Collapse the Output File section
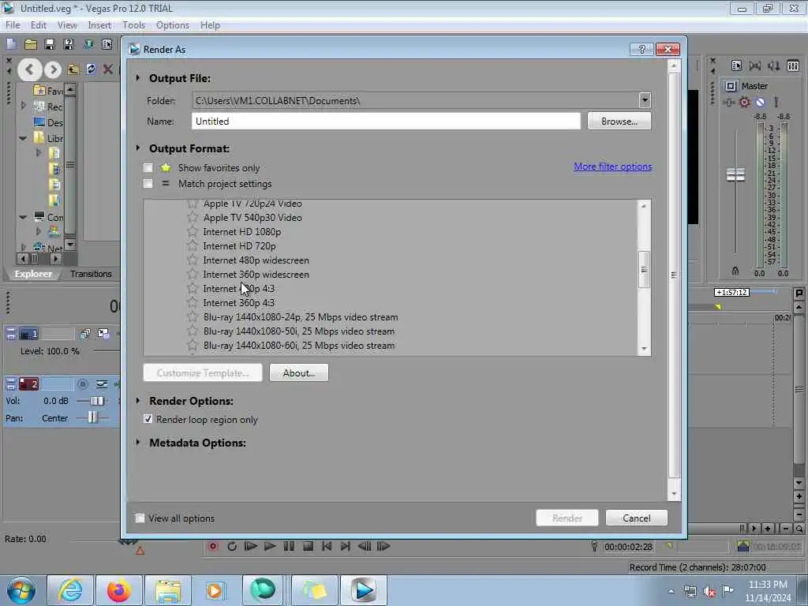Viewport: 808px width, 606px height. tap(138, 78)
